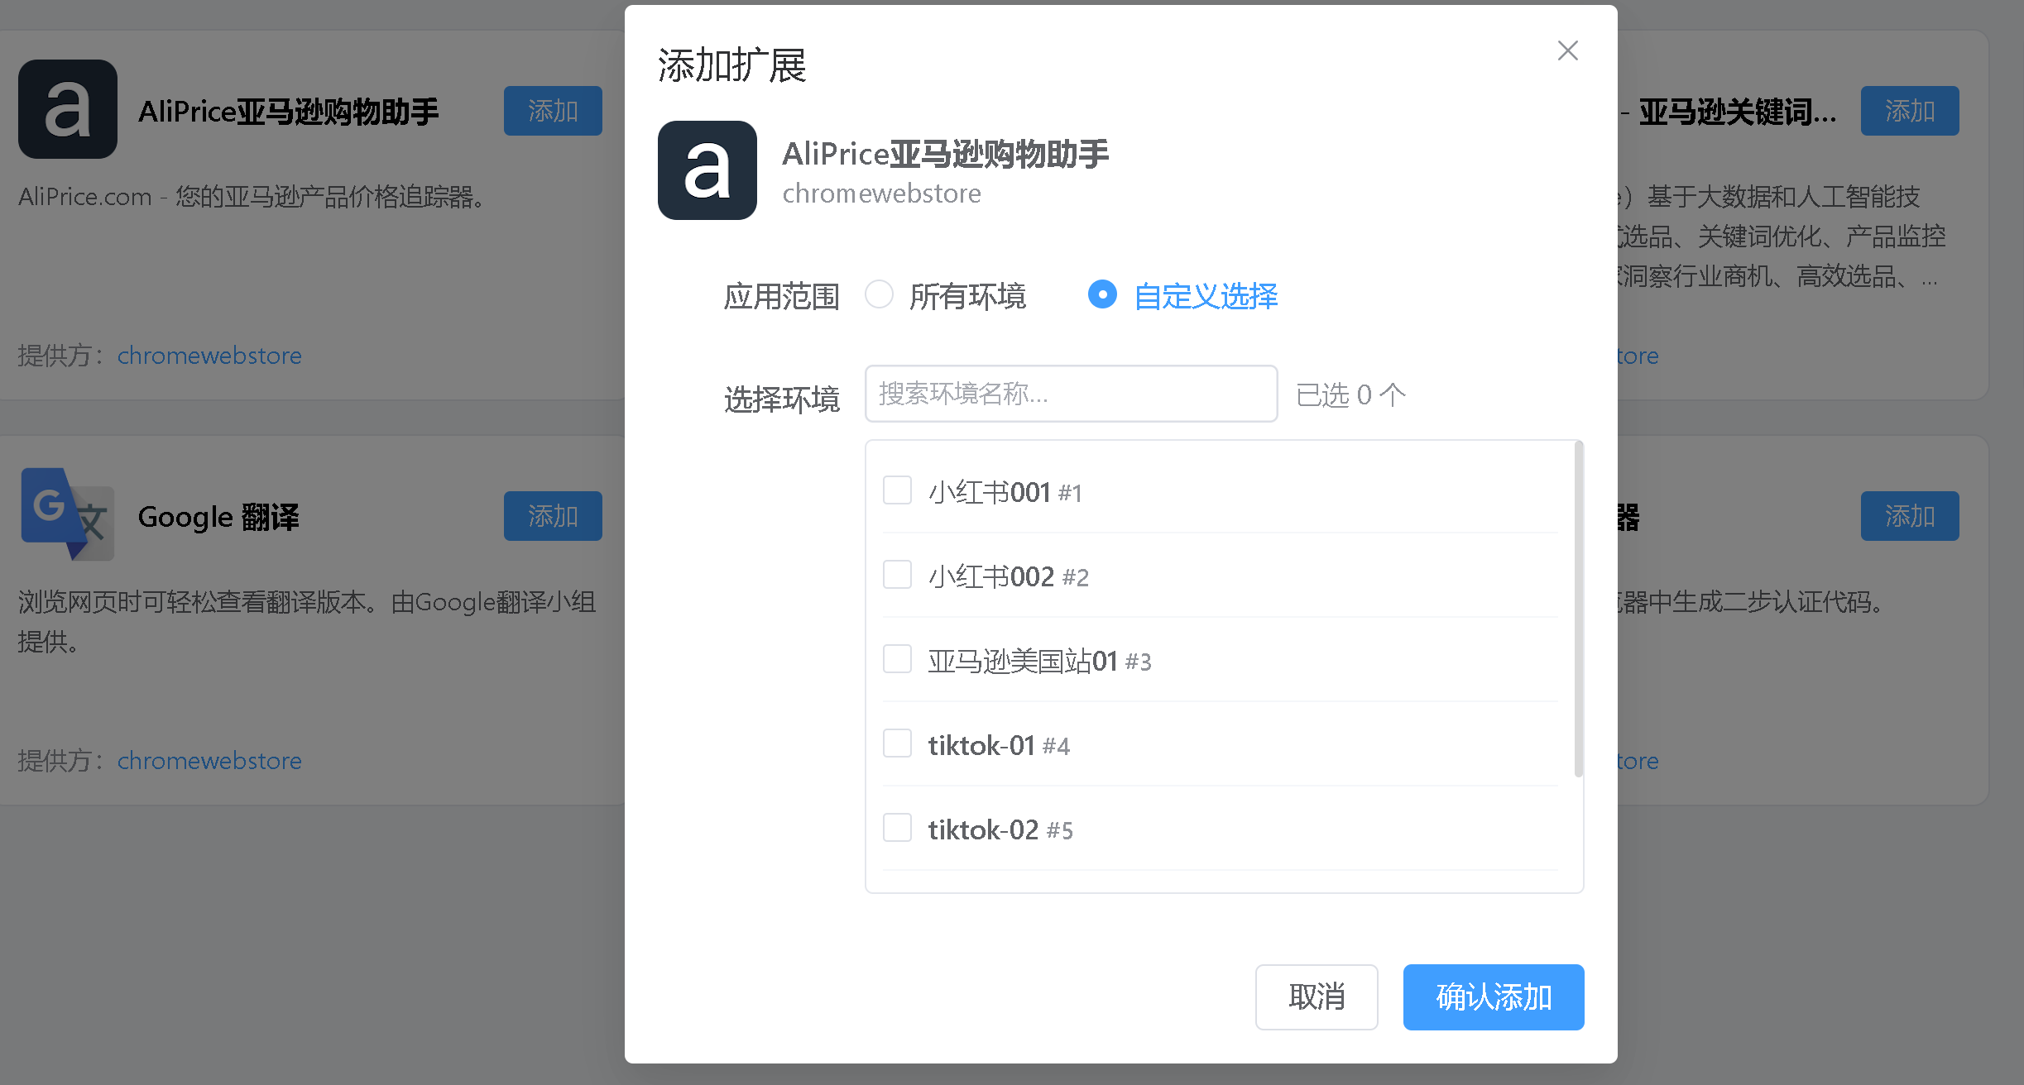Click the AliPrice app icon in the background card

pyautogui.click(x=68, y=109)
